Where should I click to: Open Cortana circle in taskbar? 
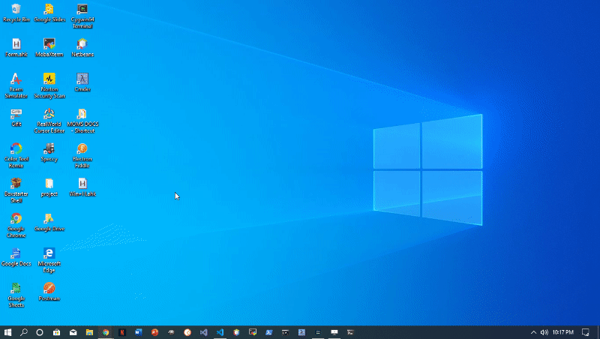(x=40, y=332)
